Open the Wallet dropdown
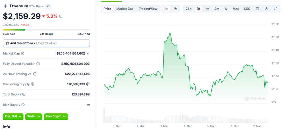Screen dimensions: 283x129 tap(34, 117)
